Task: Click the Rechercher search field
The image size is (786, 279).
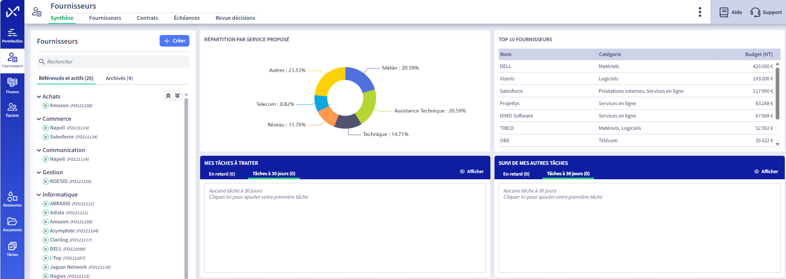Action: [116, 61]
